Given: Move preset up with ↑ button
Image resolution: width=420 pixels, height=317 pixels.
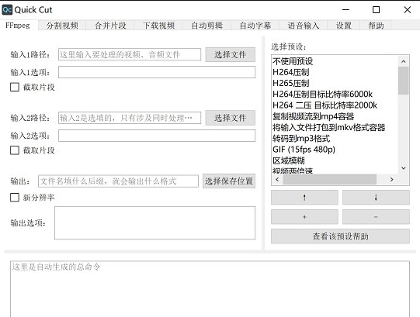Looking at the screenshot, I should tap(304, 198).
